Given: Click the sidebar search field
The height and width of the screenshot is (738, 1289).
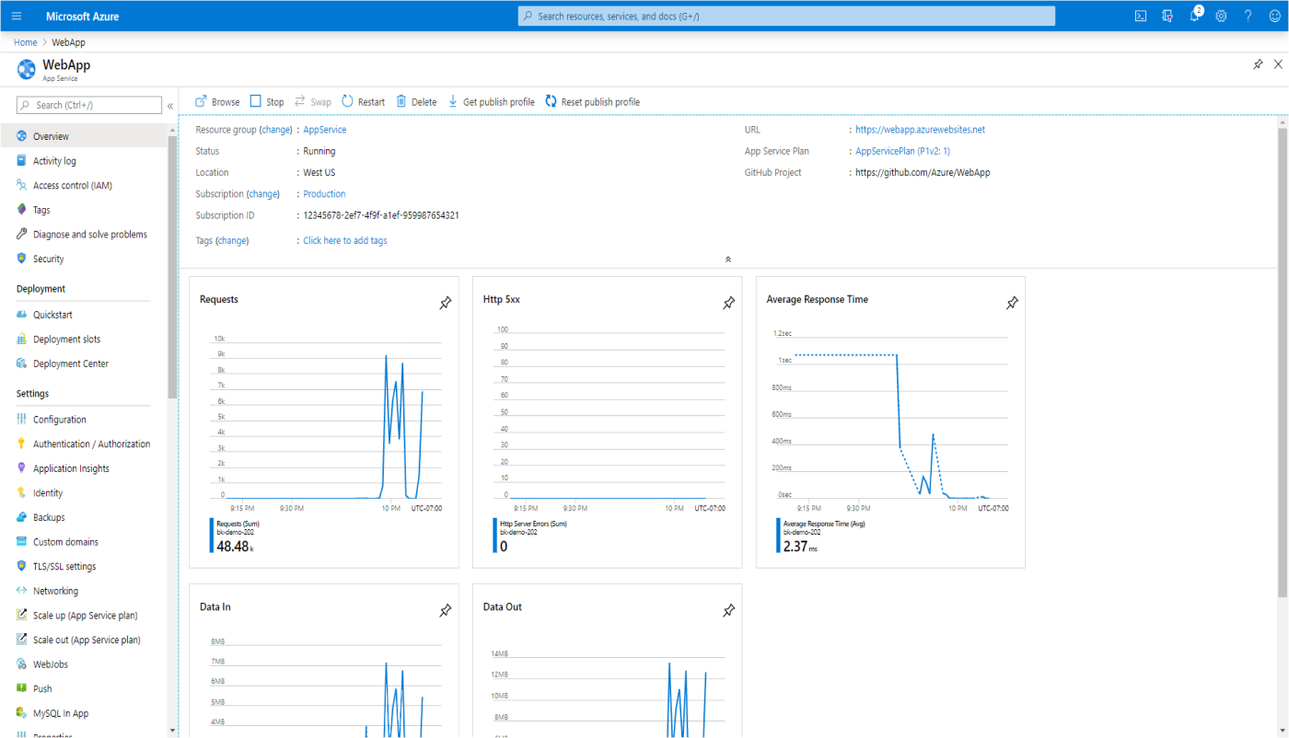Looking at the screenshot, I should [89, 105].
